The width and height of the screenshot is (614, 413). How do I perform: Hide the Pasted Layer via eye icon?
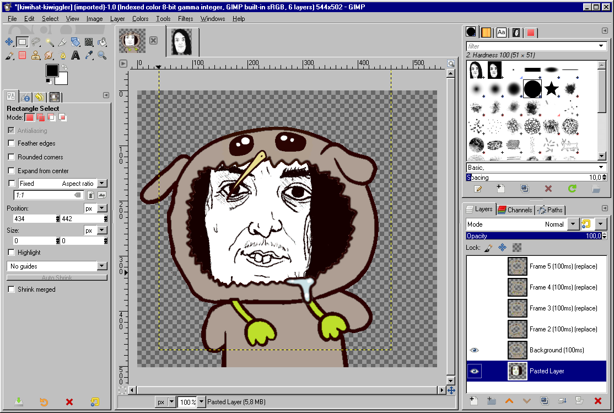pyautogui.click(x=474, y=371)
